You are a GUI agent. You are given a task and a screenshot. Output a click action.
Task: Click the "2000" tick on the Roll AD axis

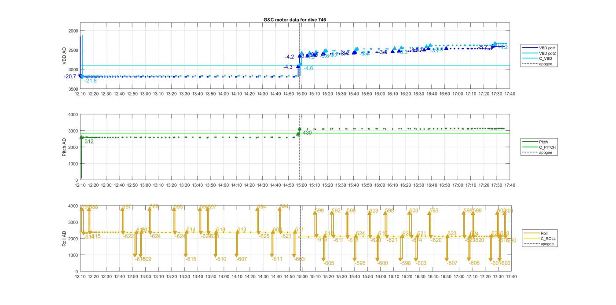tap(73, 239)
